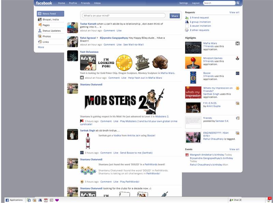Click the posted-link icon beside friends highlight
The image size is (273, 203).
(238, 118)
